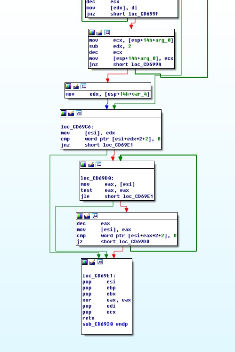Click the 'pop ebx' instruction
This screenshot has height=352, width=235.
99,294
